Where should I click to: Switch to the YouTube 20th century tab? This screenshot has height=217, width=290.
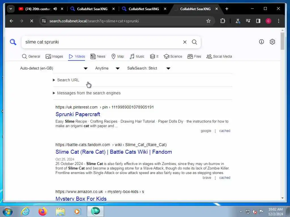(x=38, y=9)
